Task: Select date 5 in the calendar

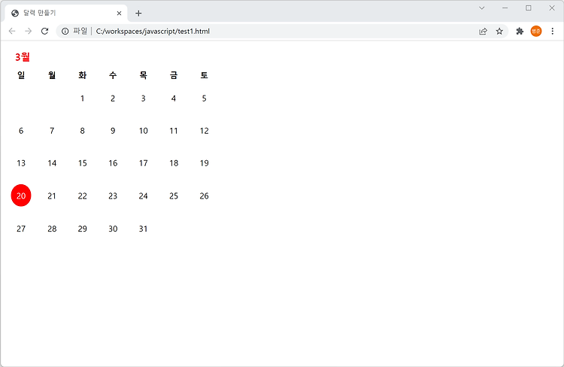Action: click(x=205, y=99)
